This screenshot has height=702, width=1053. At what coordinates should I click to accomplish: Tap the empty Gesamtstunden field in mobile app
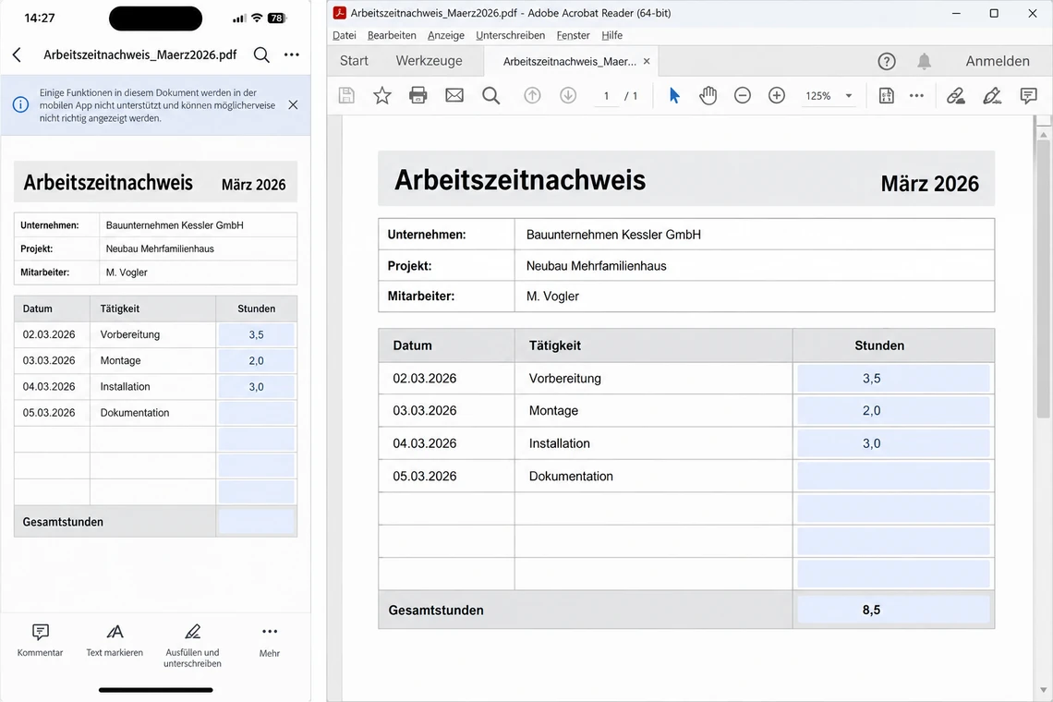pyautogui.click(x=256, y=522)
